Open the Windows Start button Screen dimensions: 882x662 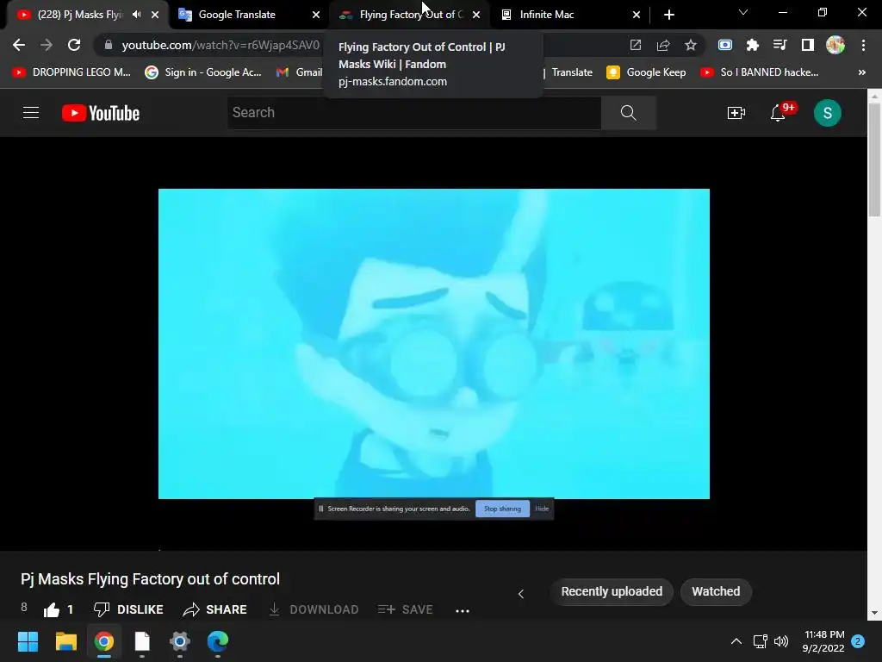pyautogui.click(x=28, y=641)
